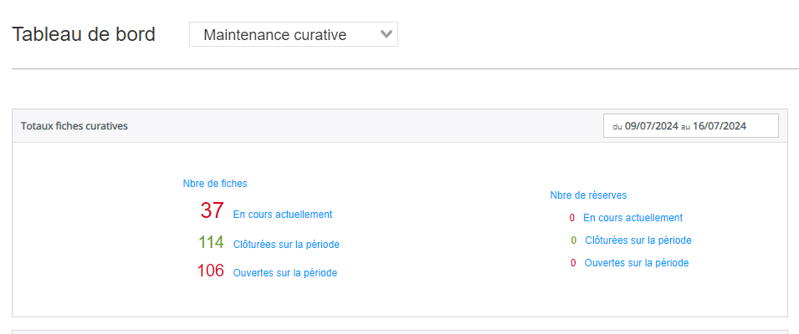799x334 pixels.
Task: Click the dropdown chevron arrow icon
Action: click(387, 34)
